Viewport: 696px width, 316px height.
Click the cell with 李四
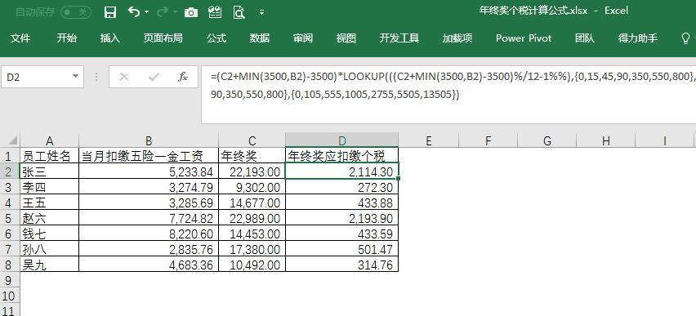[x=49, y=187]
